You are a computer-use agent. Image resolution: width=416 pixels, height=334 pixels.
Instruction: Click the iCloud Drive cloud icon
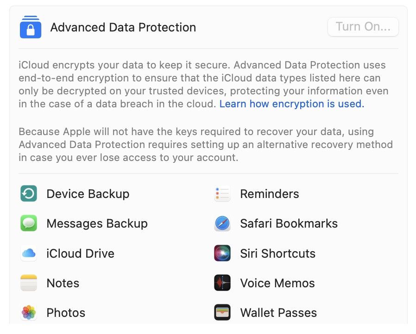(29, 254)
